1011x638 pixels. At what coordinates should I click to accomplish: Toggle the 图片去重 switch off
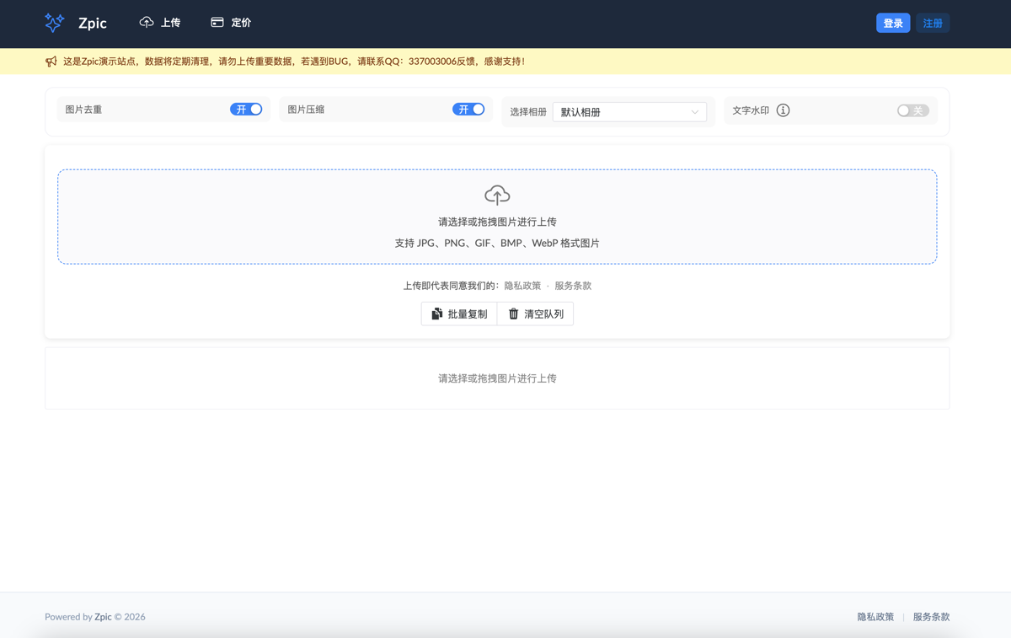(246, 110)
